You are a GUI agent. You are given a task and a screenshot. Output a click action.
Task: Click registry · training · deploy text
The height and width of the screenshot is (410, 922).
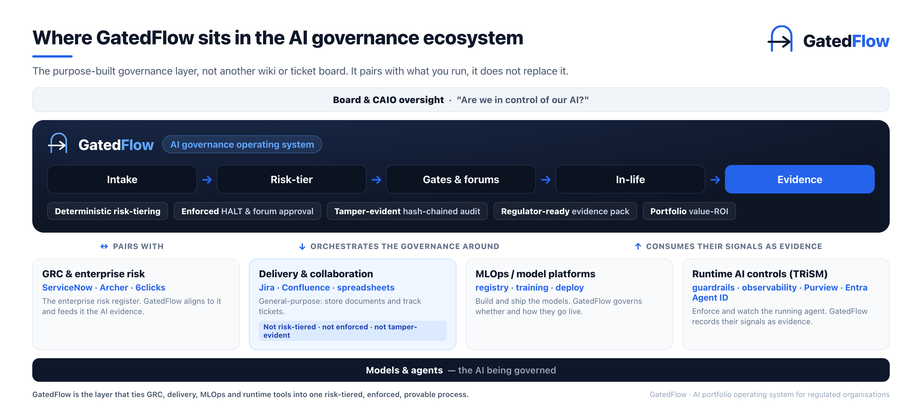point(529,288)
